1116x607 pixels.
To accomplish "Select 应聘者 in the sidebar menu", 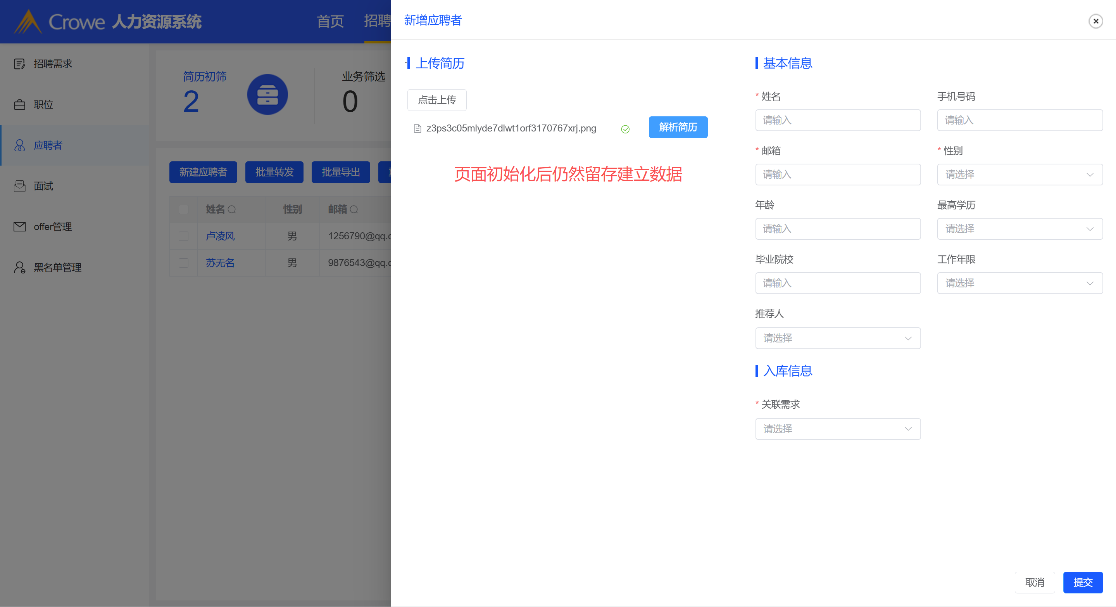I will 48,146.
